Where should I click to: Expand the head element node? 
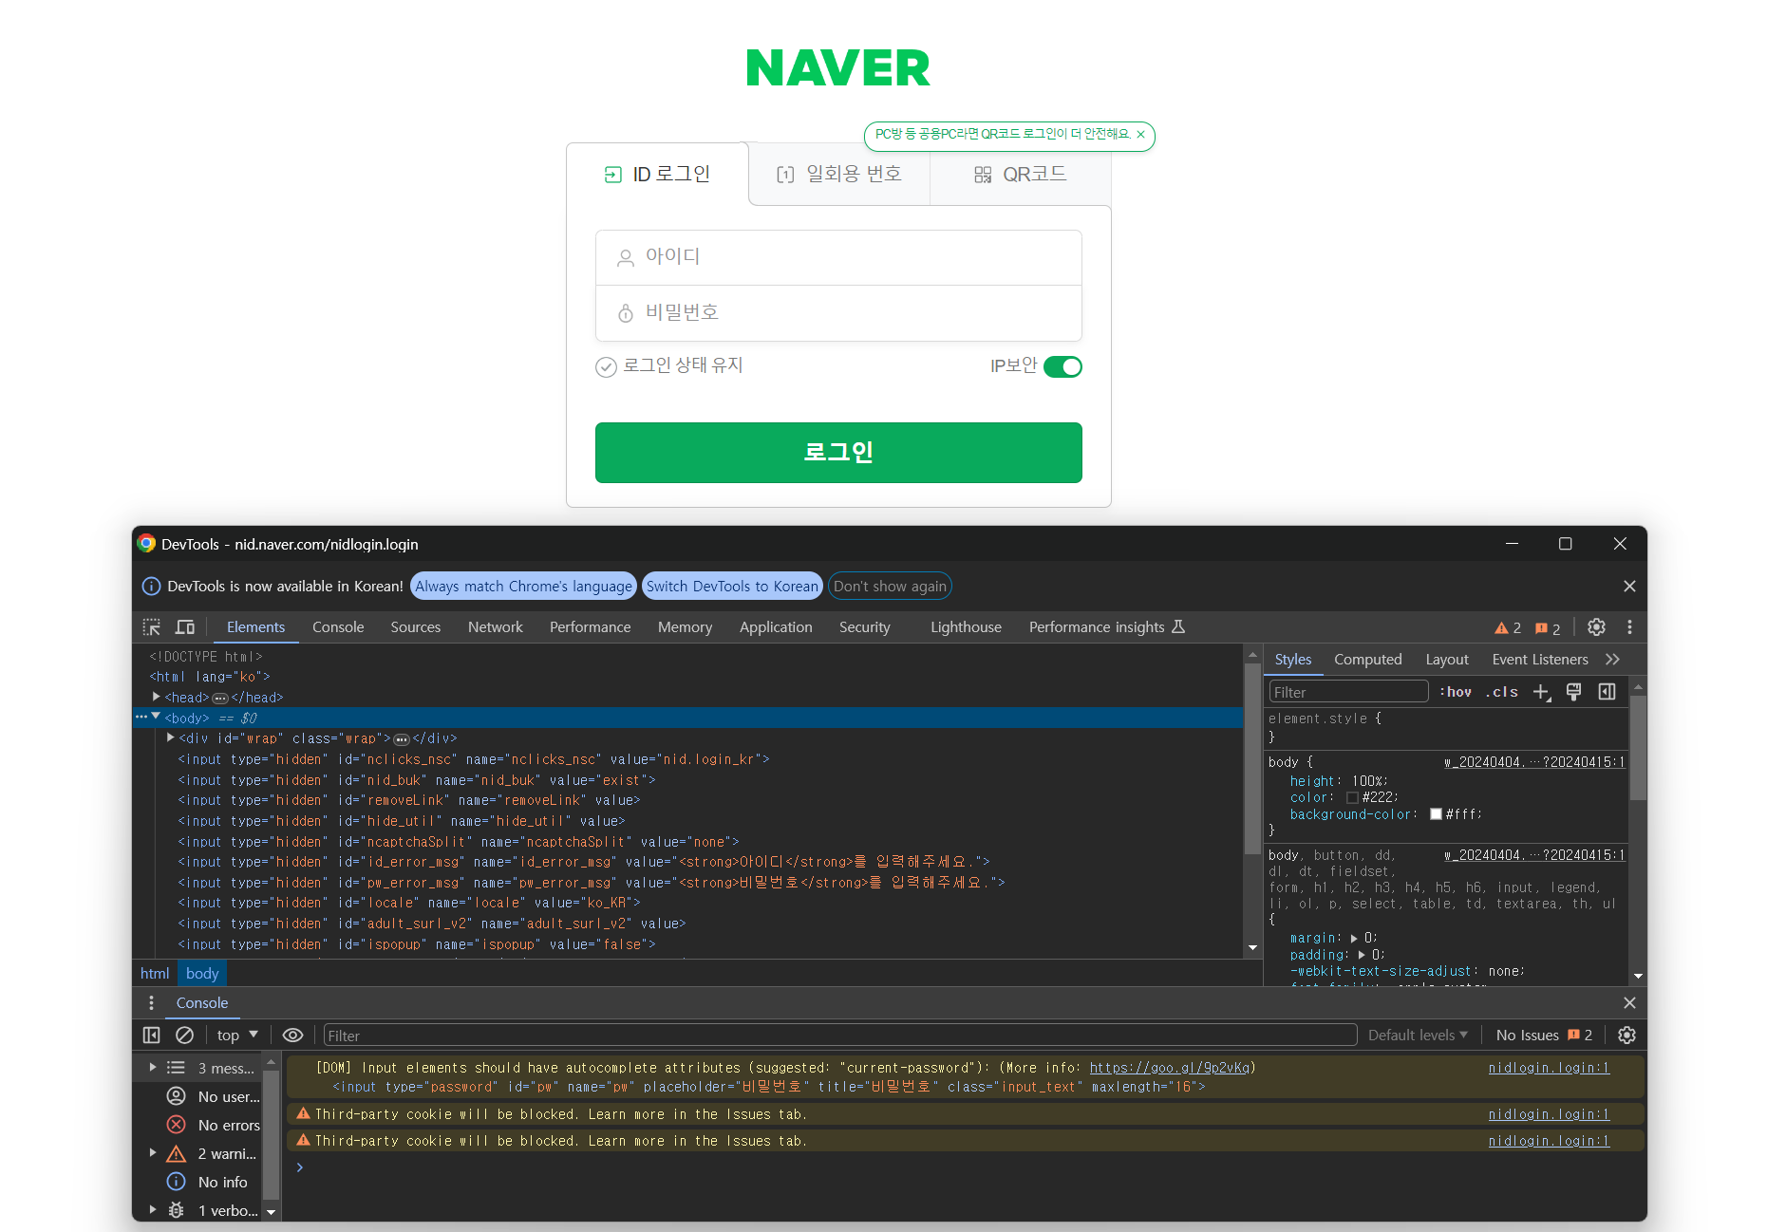[x=156, y=698]
